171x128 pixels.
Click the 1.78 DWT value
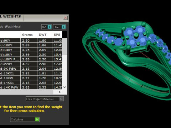(42, 78)
